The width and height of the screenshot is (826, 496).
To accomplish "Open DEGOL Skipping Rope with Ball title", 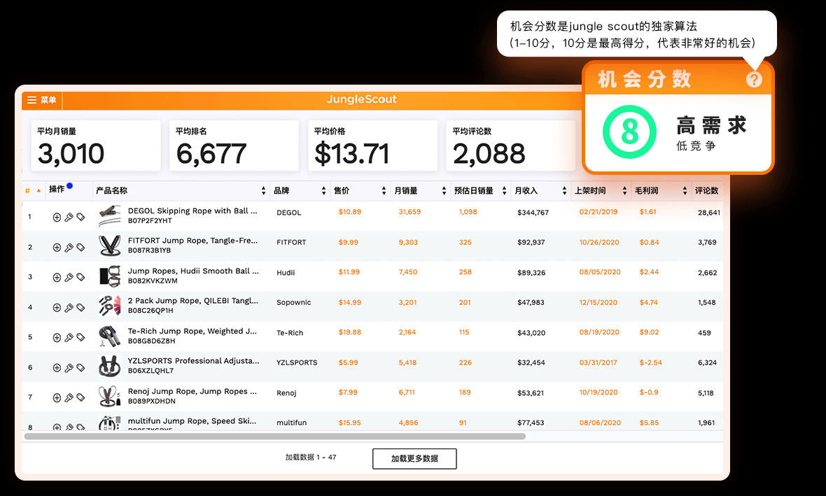I will (x=192, y=211).
